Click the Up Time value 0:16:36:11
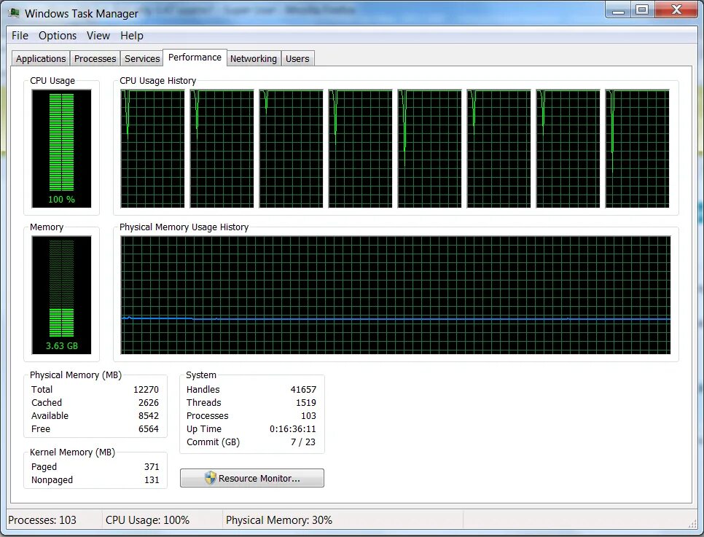 coord(293,428)
